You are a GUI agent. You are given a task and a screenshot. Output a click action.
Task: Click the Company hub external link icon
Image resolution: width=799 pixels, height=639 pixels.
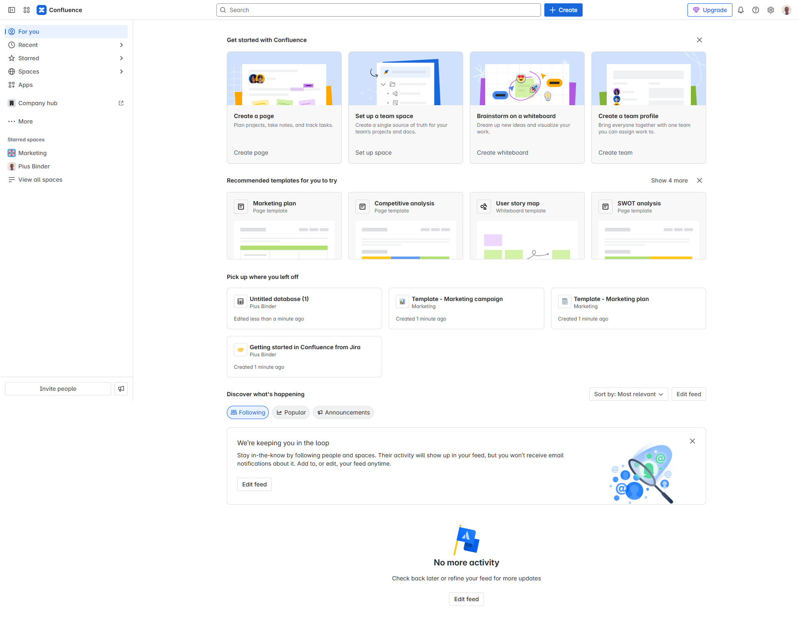[121, 103]
